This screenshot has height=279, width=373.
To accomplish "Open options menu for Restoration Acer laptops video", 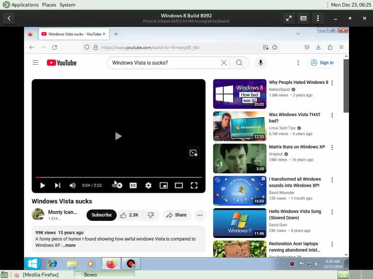I will (332, 244).
